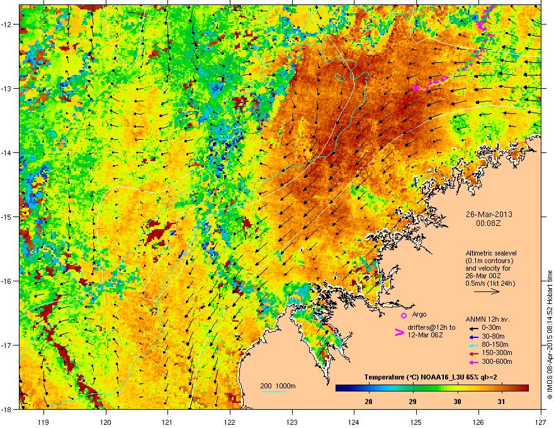Click the Temperature NOAA16_L3U colorbar title
554x428 pixels.
pyautogui.click(x=431, y=377)
